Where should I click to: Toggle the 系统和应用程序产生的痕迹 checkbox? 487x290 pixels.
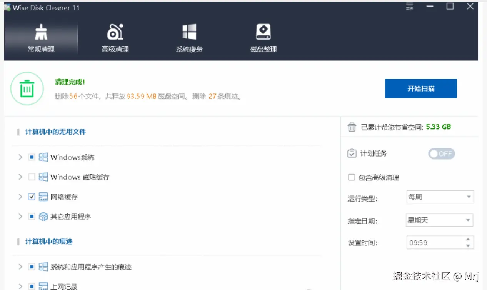pyautogui.click(x=32, y=267)
